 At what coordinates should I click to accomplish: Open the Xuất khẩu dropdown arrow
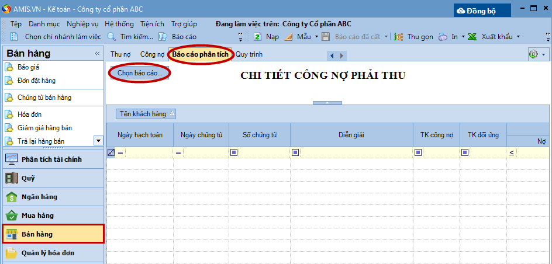click(x=518, y=37)
